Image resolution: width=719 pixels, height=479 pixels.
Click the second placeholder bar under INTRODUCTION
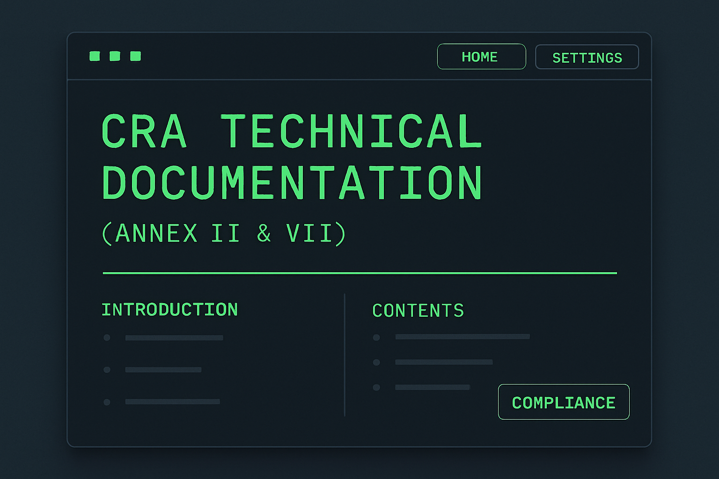[x=163, y=370]
